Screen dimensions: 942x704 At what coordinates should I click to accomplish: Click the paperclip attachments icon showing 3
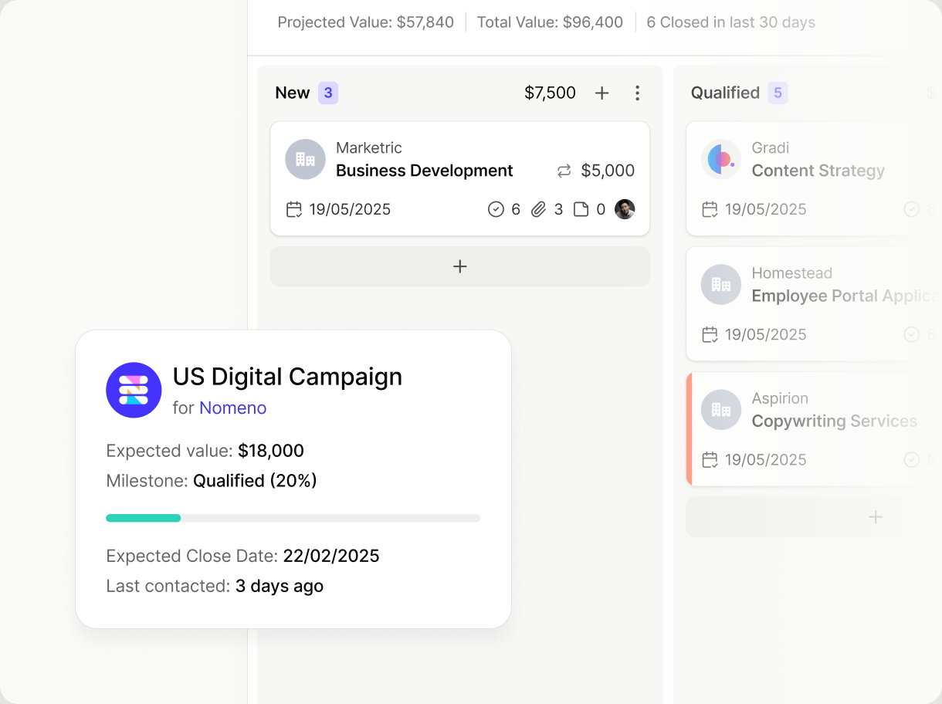539,209
